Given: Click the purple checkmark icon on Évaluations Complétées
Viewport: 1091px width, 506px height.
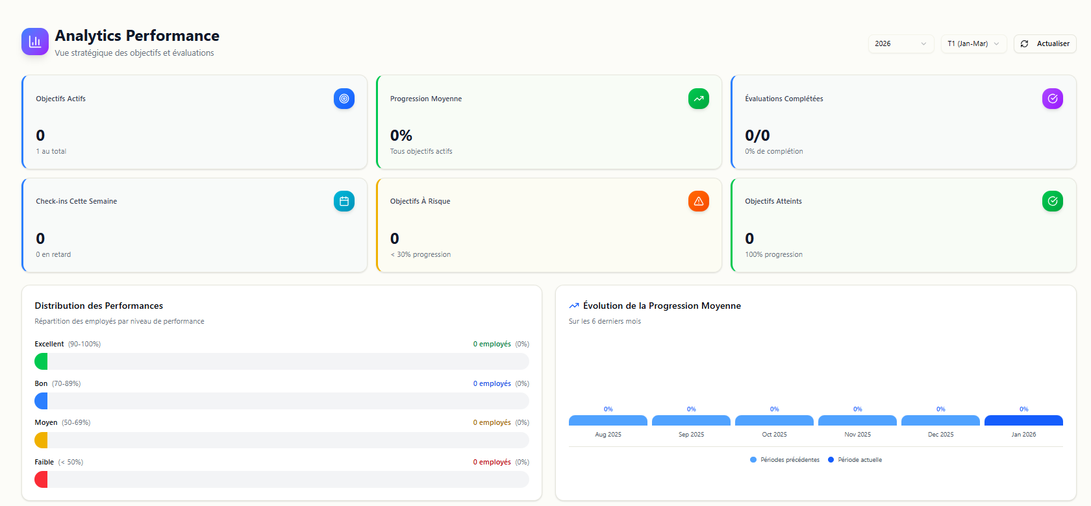Looking at the screenshot, I should click(1053, 99).
